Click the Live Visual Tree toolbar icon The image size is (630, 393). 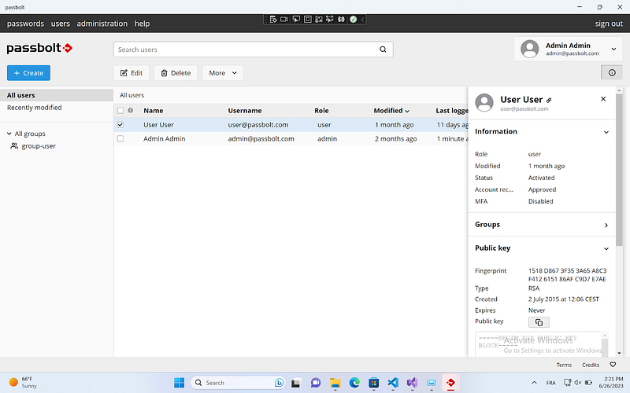click(x=273, y=19)
